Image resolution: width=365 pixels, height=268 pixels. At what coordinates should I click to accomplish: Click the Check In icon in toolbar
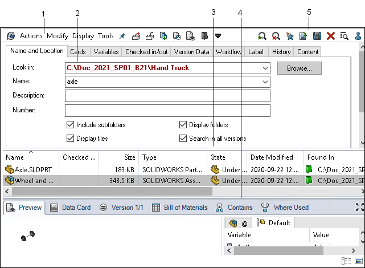pos(150,36)
